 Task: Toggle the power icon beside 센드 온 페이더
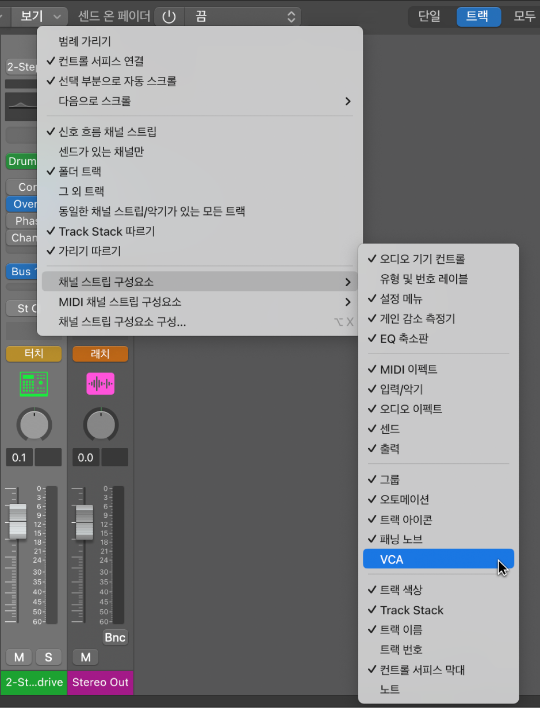[168, 16]
